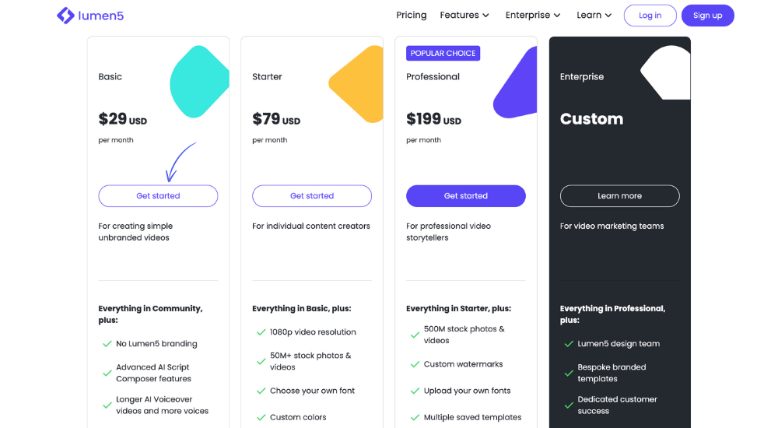Open the Enterprise dropdown menu
This screenshot has width=778, height=428.
point(533,15)
